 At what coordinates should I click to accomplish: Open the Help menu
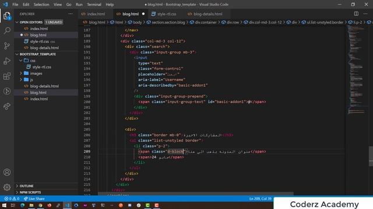pos(110,5)
